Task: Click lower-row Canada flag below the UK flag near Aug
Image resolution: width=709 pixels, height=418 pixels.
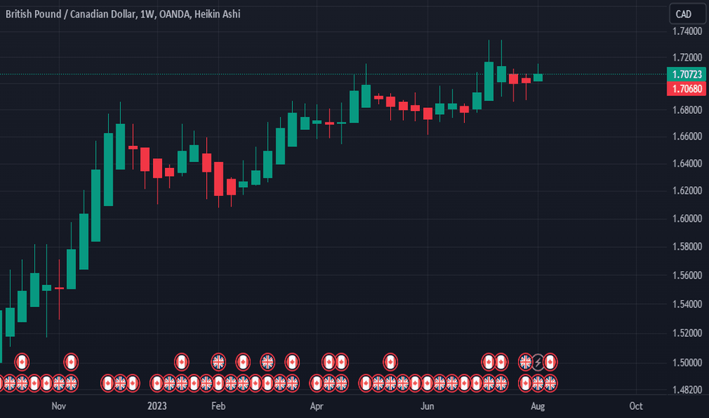Action: (526, 383)
